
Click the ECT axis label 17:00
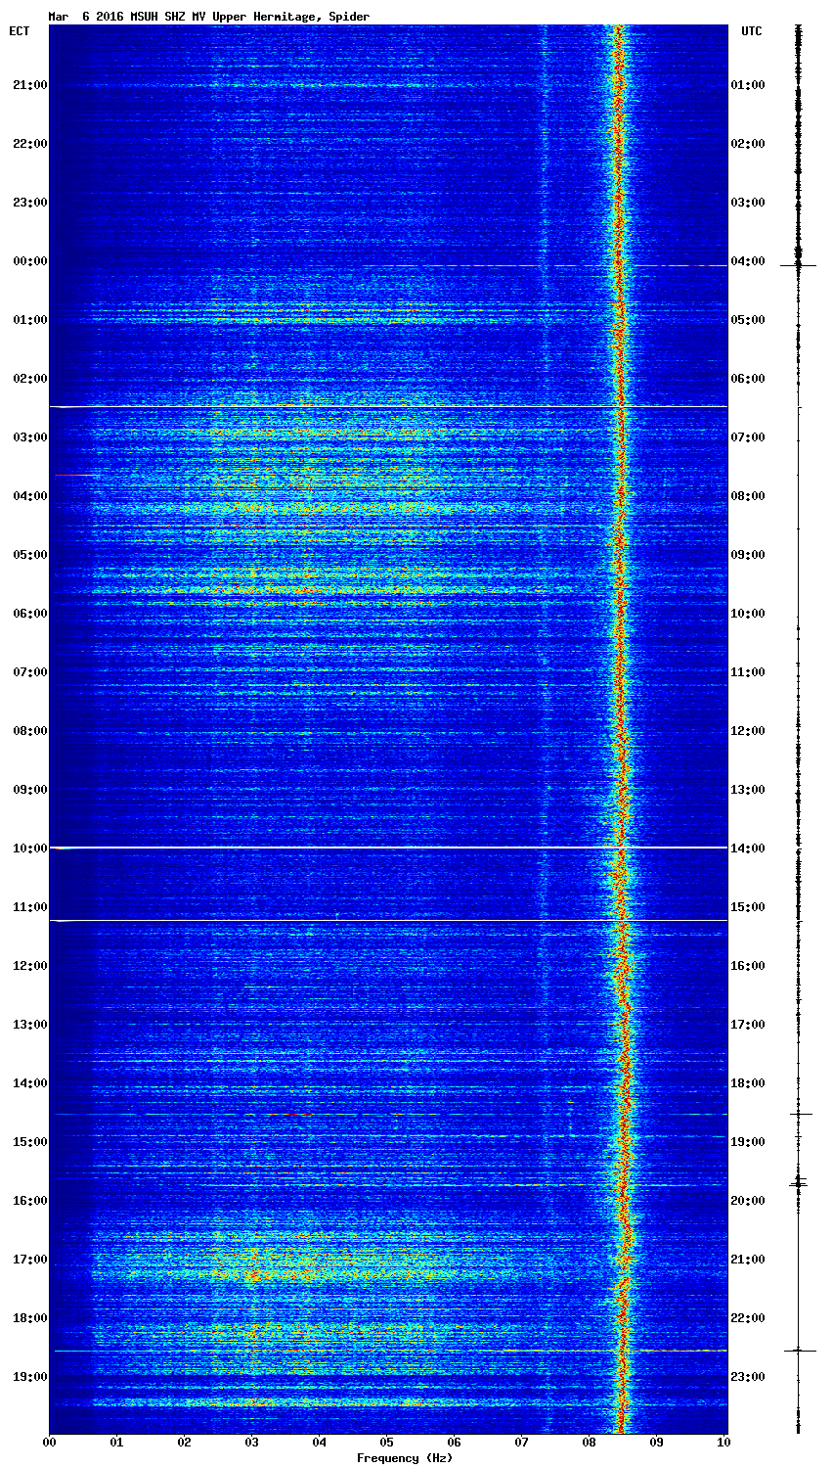pos(29,1260)
